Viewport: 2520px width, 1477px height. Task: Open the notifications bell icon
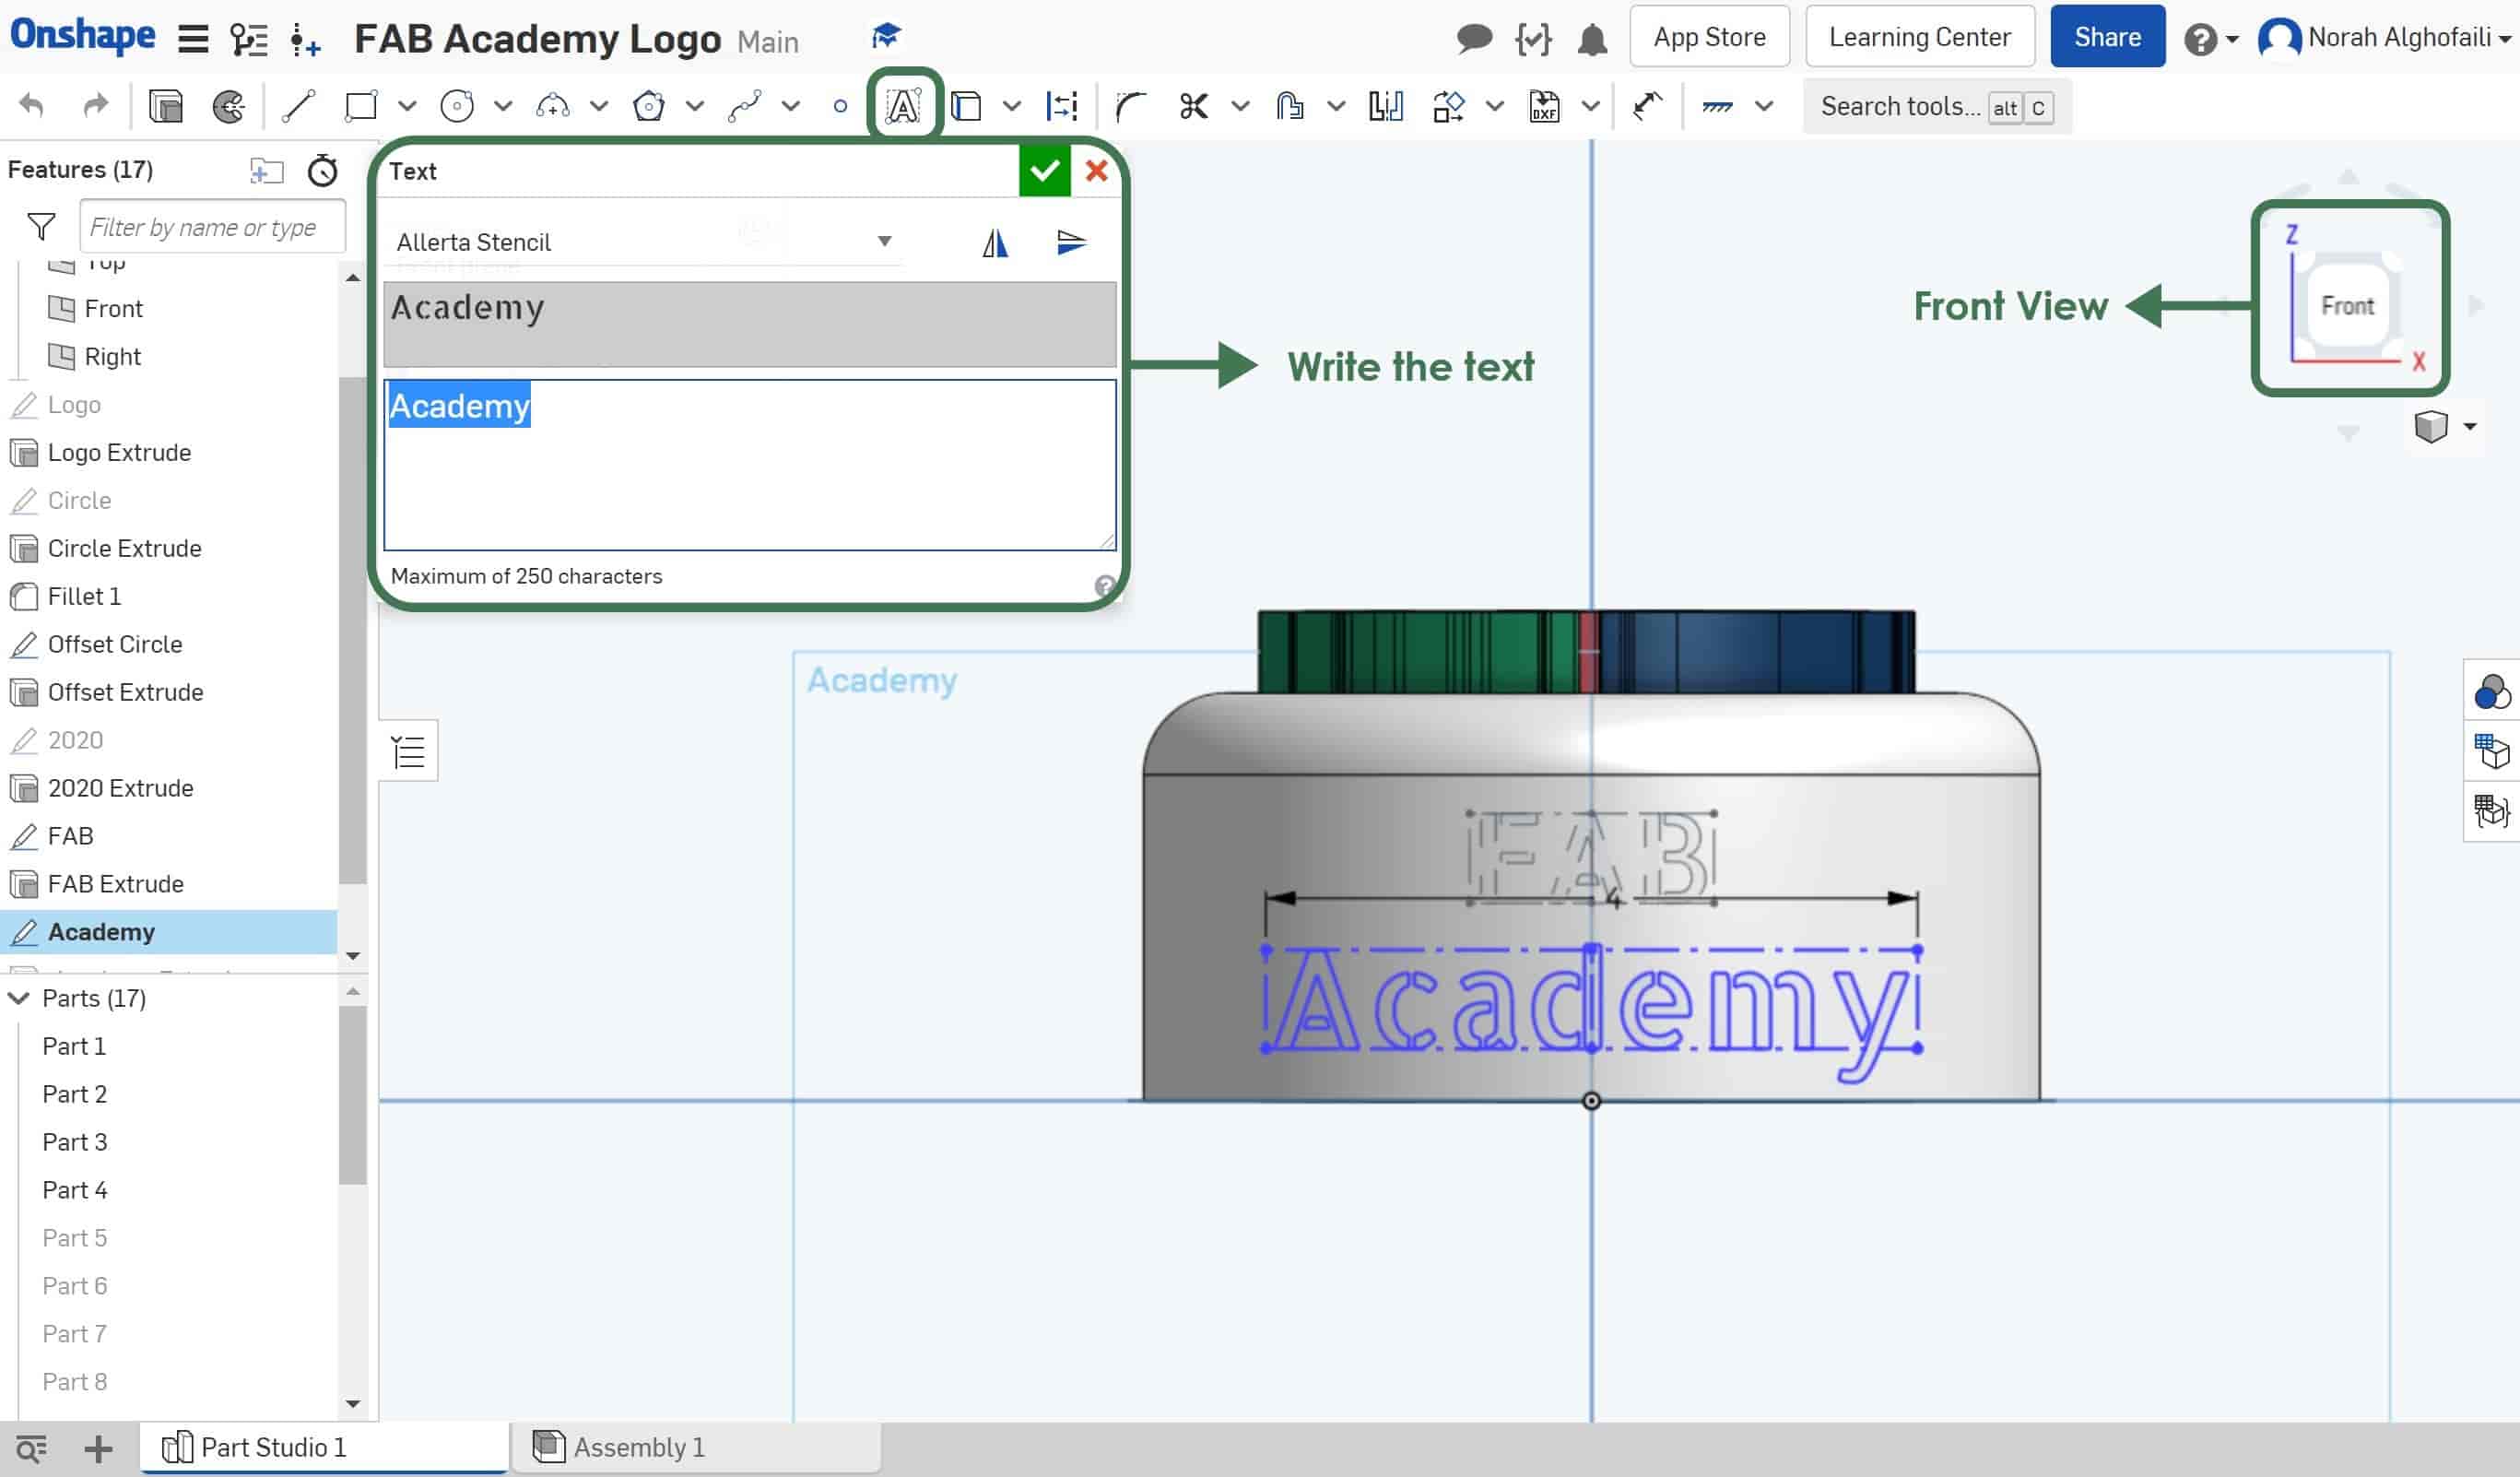1592,40
